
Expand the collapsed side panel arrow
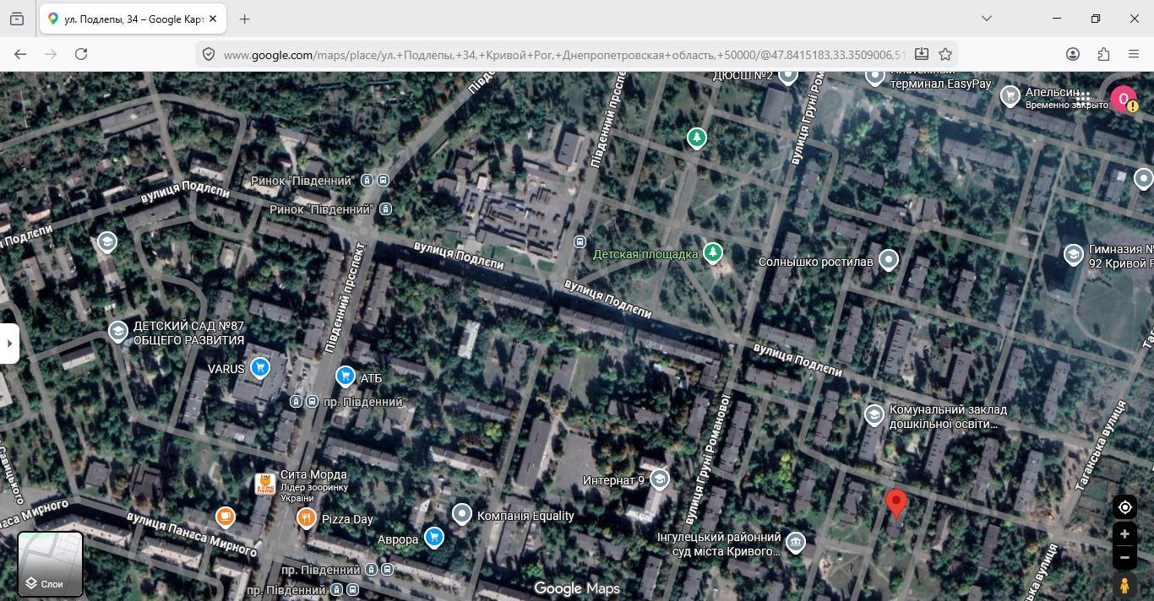tap(9, 344)
